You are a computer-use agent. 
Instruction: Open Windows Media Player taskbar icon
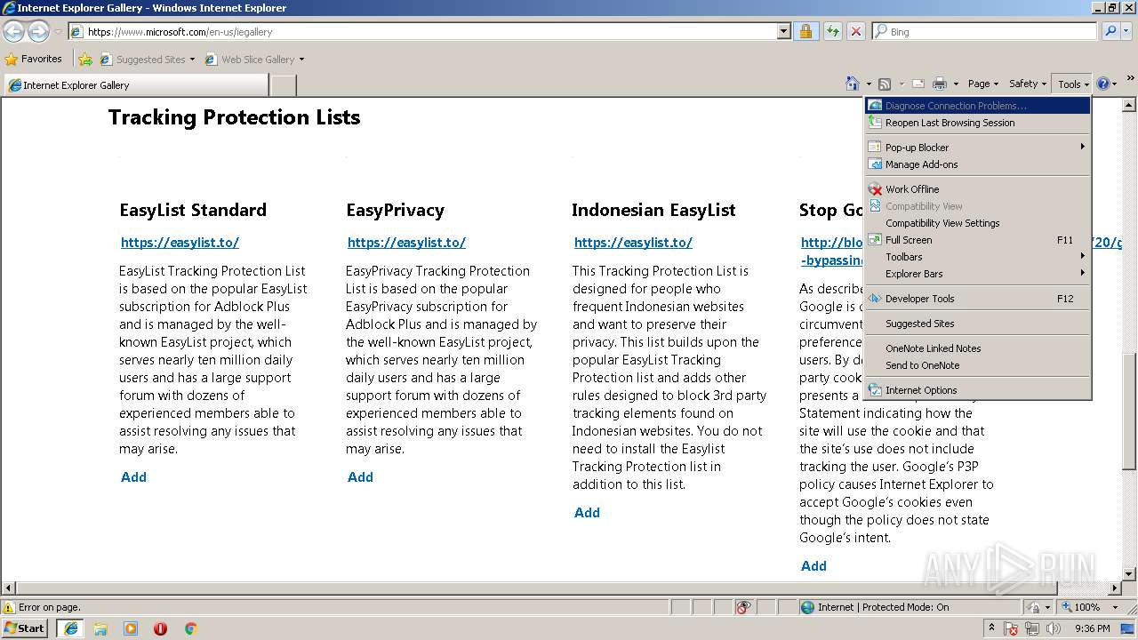pos(131,628)
